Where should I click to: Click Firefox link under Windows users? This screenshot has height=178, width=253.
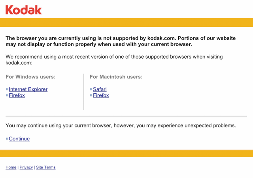(17, 95)
